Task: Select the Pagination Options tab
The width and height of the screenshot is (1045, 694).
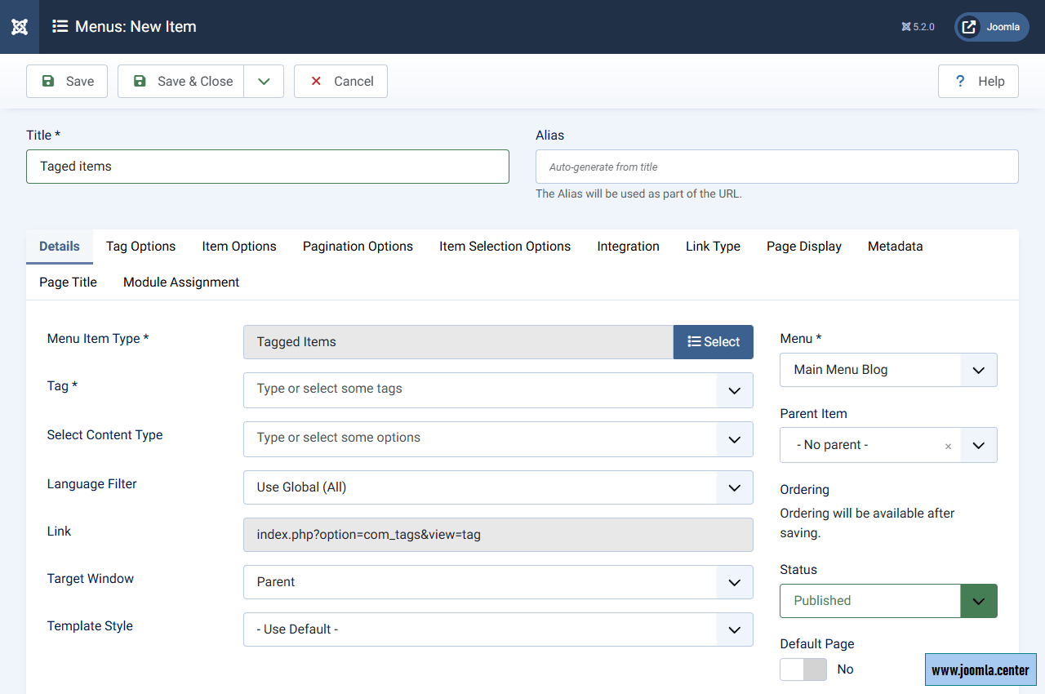Action: point(358,247)
